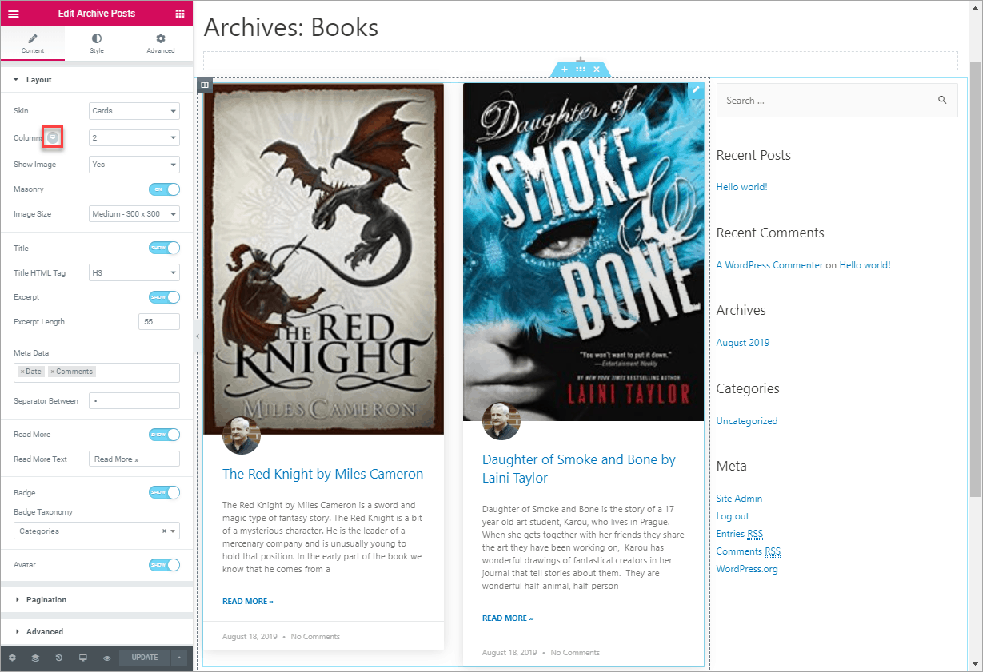This screenshot has height=672, width=983.
Task: Switch responsive mode via monitor icon
Action: pyautogui.click(x=82, y=658)
